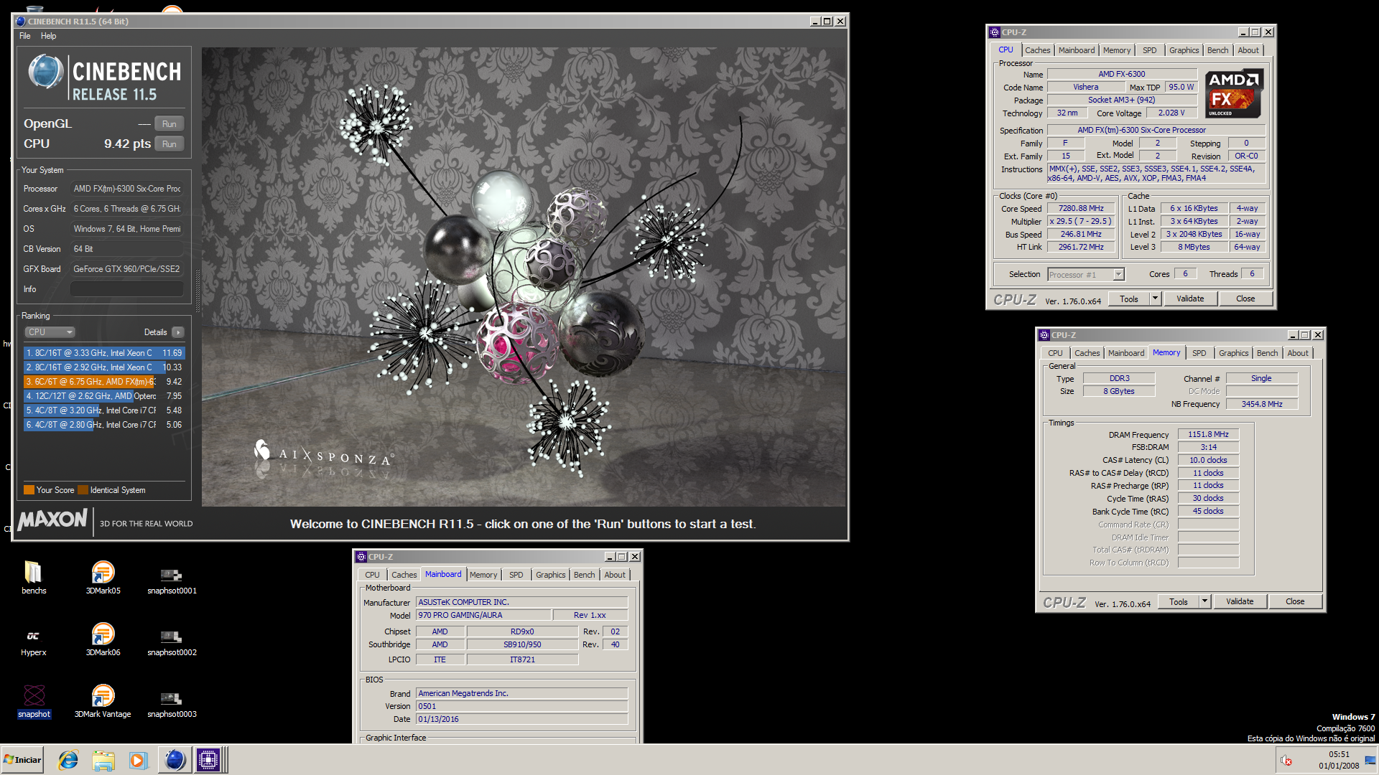The width and height of the screenshot is (1379, 775).
Task: Click the Identical System legend swatch
Action: click(83, 490)
